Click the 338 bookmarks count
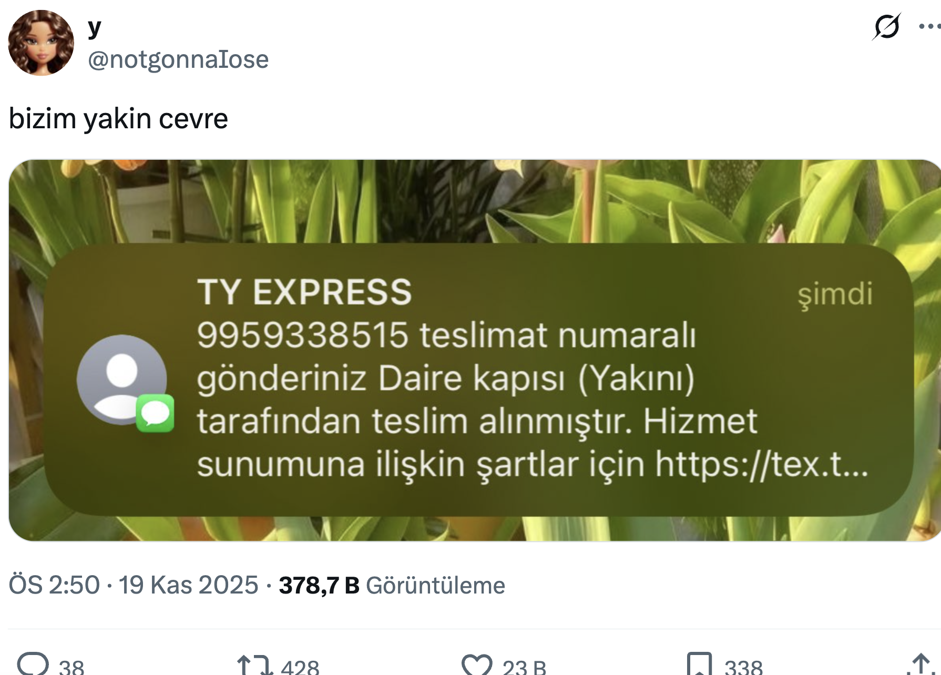The width and height of the screenshot is (941, 675). click(743, 667)
